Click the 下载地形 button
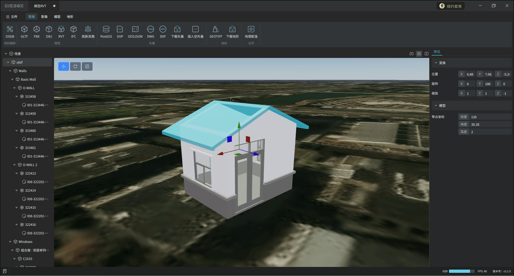Screen dimensions: 514x276 232,29
